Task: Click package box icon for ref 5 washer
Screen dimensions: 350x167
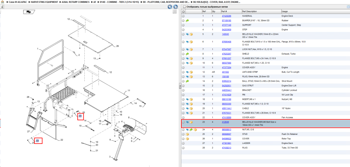Action: [x=191, y=34]
